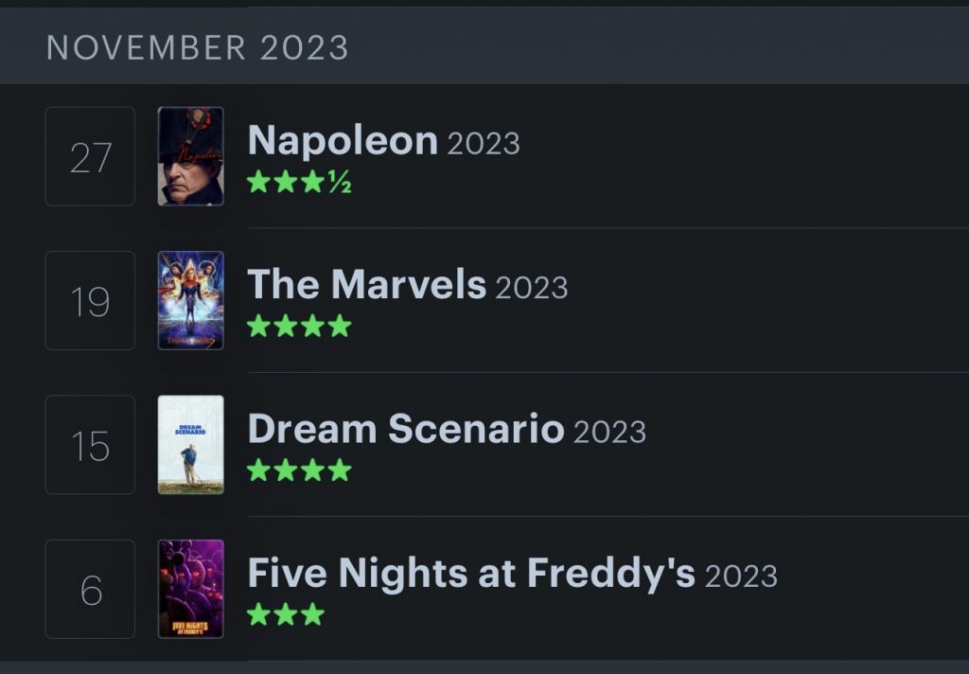This screenshot has width=969, height=674.
Task: Click Dream Scenario's four star rating
Action: click(299, 470)
